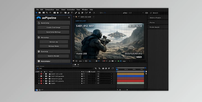202x102 pixels.
Task: Open the dropdown on BAOT 012 row
Action: [112, 81]
